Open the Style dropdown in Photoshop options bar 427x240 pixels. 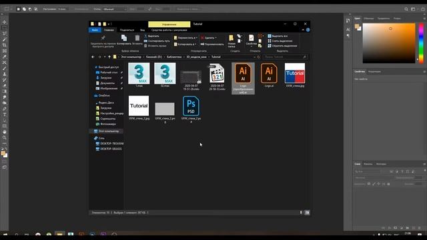(x=115, y=9)
